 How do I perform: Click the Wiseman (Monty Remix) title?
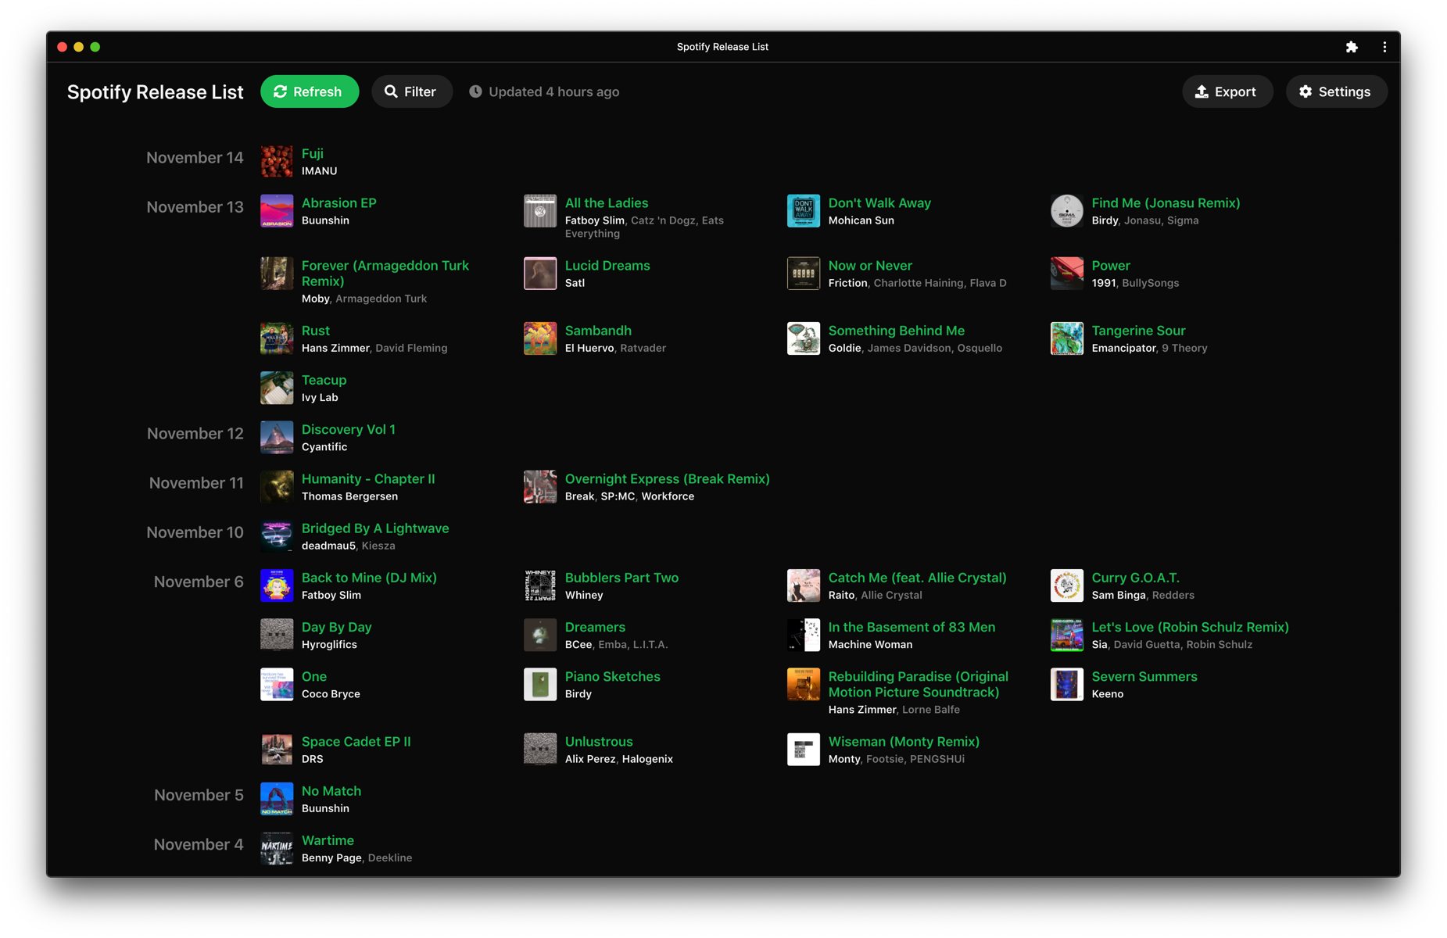[x=904, y=741]
